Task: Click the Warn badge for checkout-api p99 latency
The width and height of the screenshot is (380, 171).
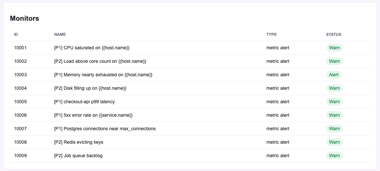Action: (334, 102)
